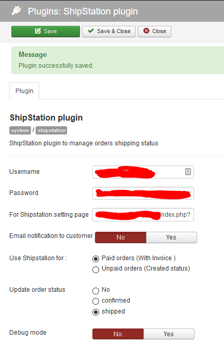
Task: Select Unpaid orders (Created status) option
Action: (95, 270)
